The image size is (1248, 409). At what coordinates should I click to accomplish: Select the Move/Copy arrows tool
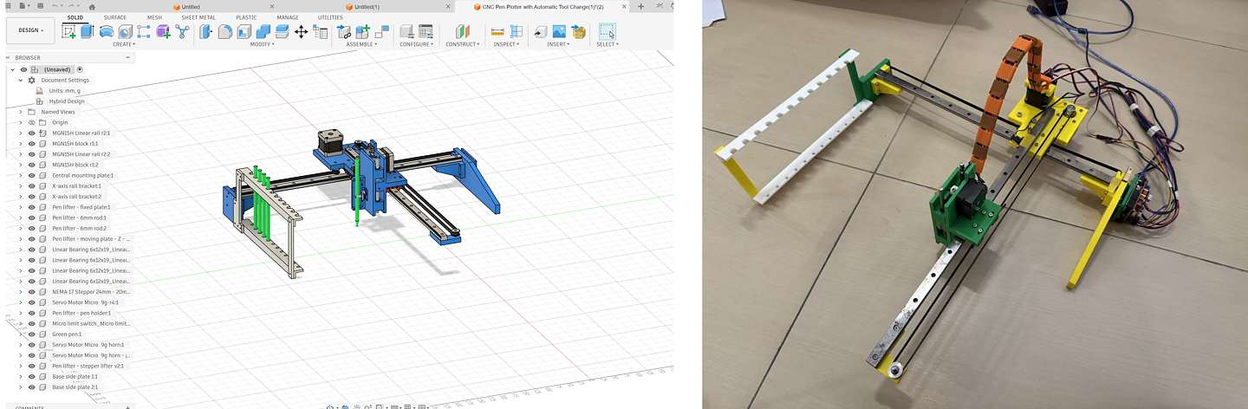click(x=301, y=31)
